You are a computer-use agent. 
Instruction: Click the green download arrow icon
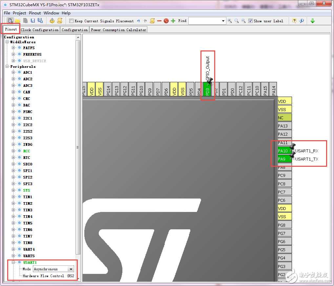coord(312,21)
